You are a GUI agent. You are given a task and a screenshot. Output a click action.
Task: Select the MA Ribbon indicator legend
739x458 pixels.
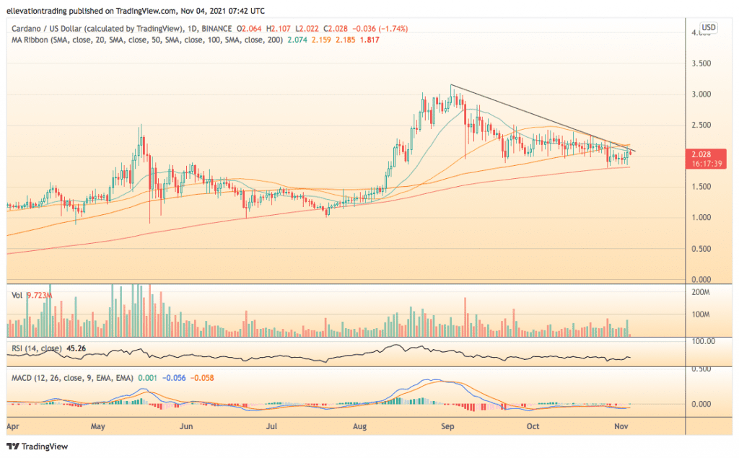pos(147,40)
